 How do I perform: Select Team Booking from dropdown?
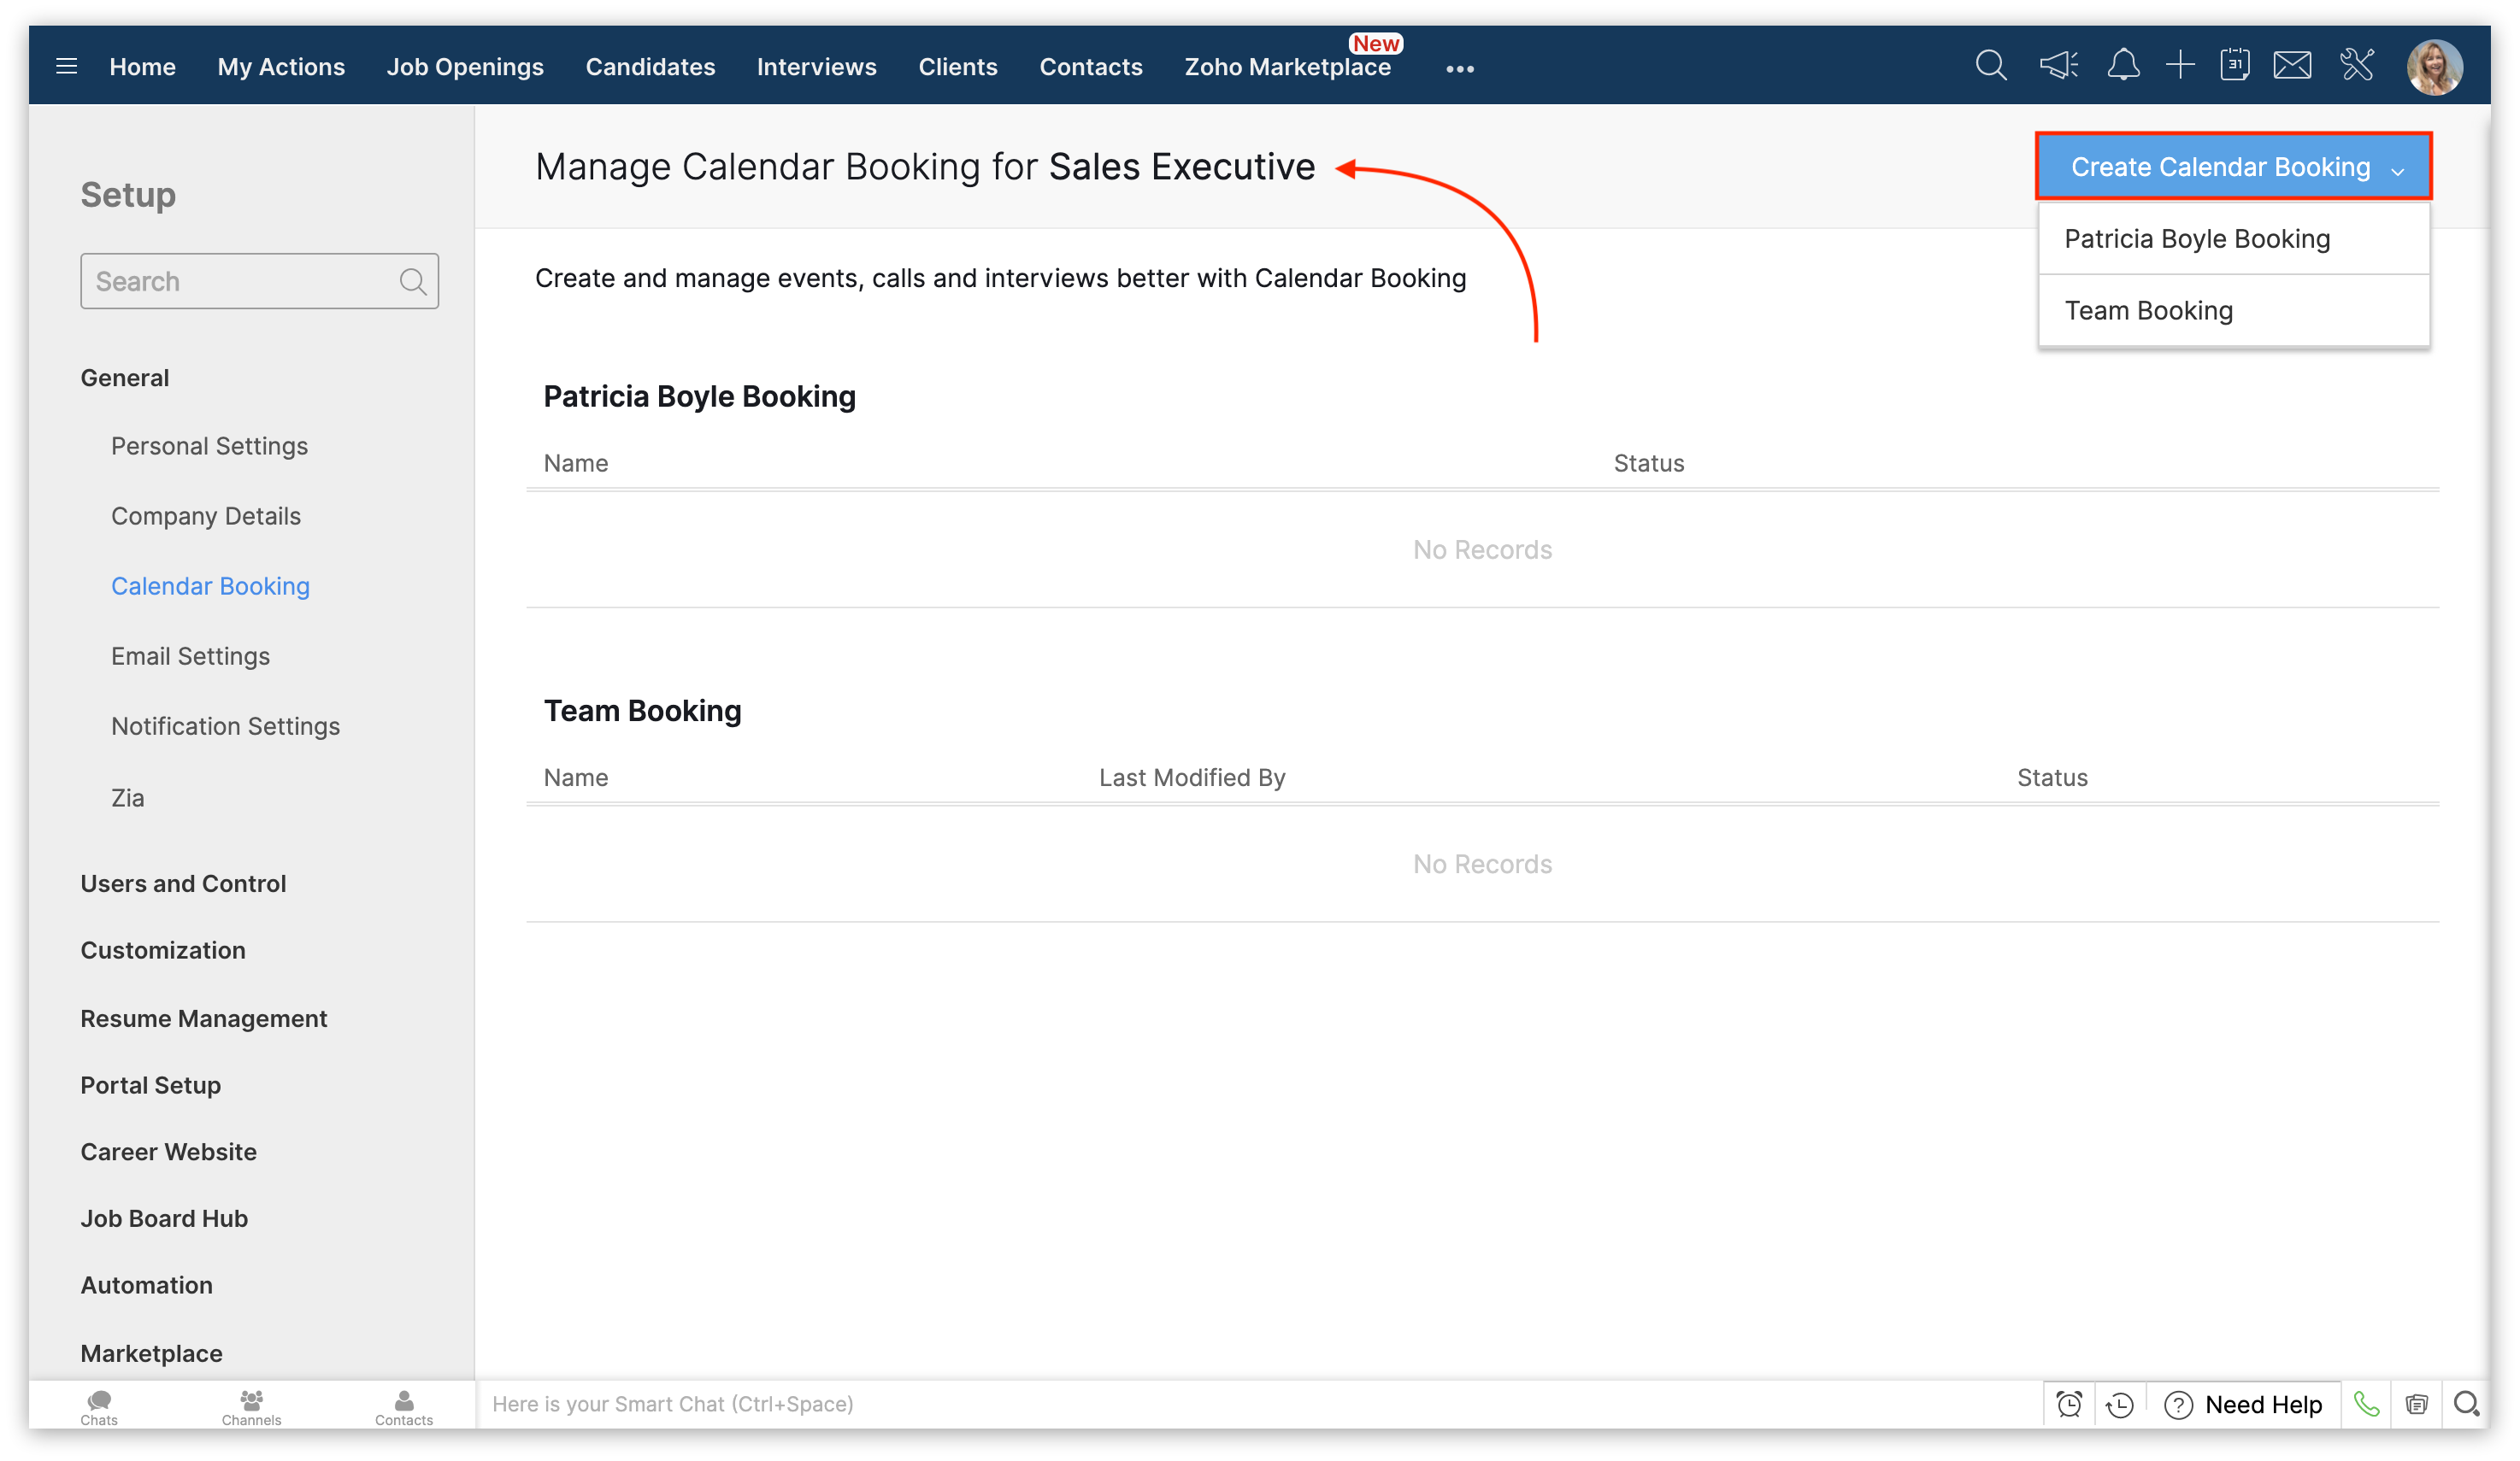pos(2234,311)
